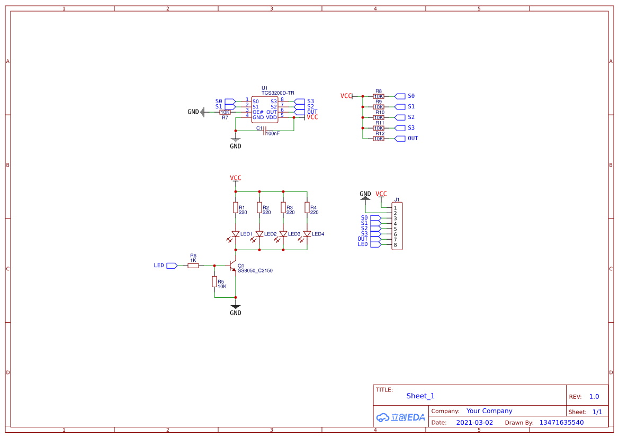The height and width of the screenshot is (438, 619).
Task: Select the S3 net port at J1 pin 6
Action: (x=376, y=234)
